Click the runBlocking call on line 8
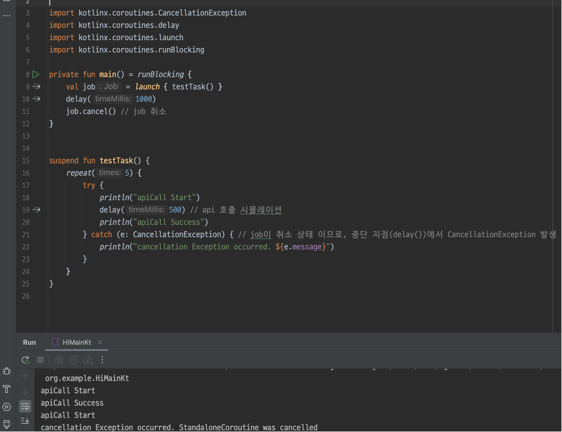 [x=160, y=74]
